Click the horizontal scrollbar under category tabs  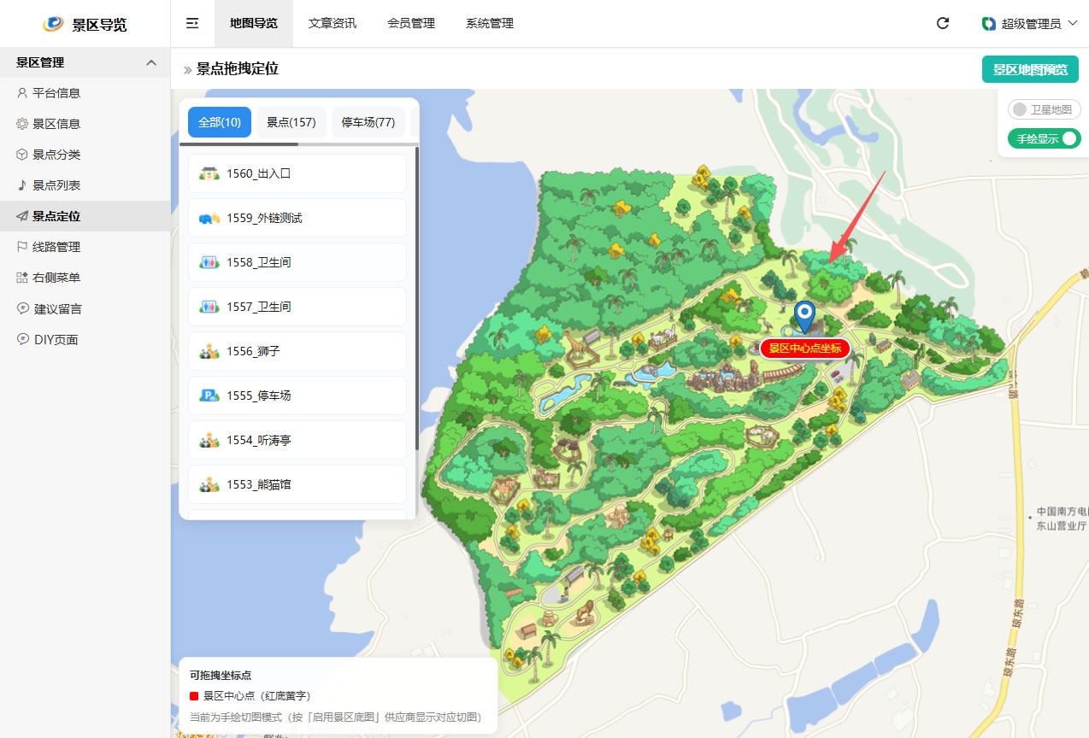[238, 144]
